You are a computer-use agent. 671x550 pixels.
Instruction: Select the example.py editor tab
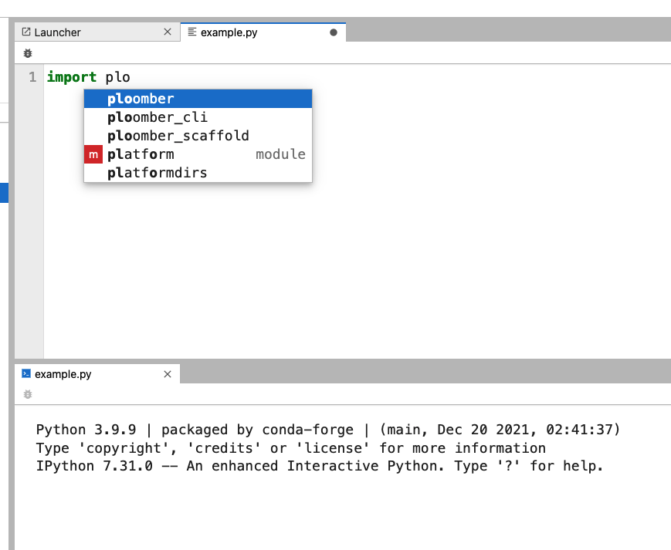click(x=263, y=32)
